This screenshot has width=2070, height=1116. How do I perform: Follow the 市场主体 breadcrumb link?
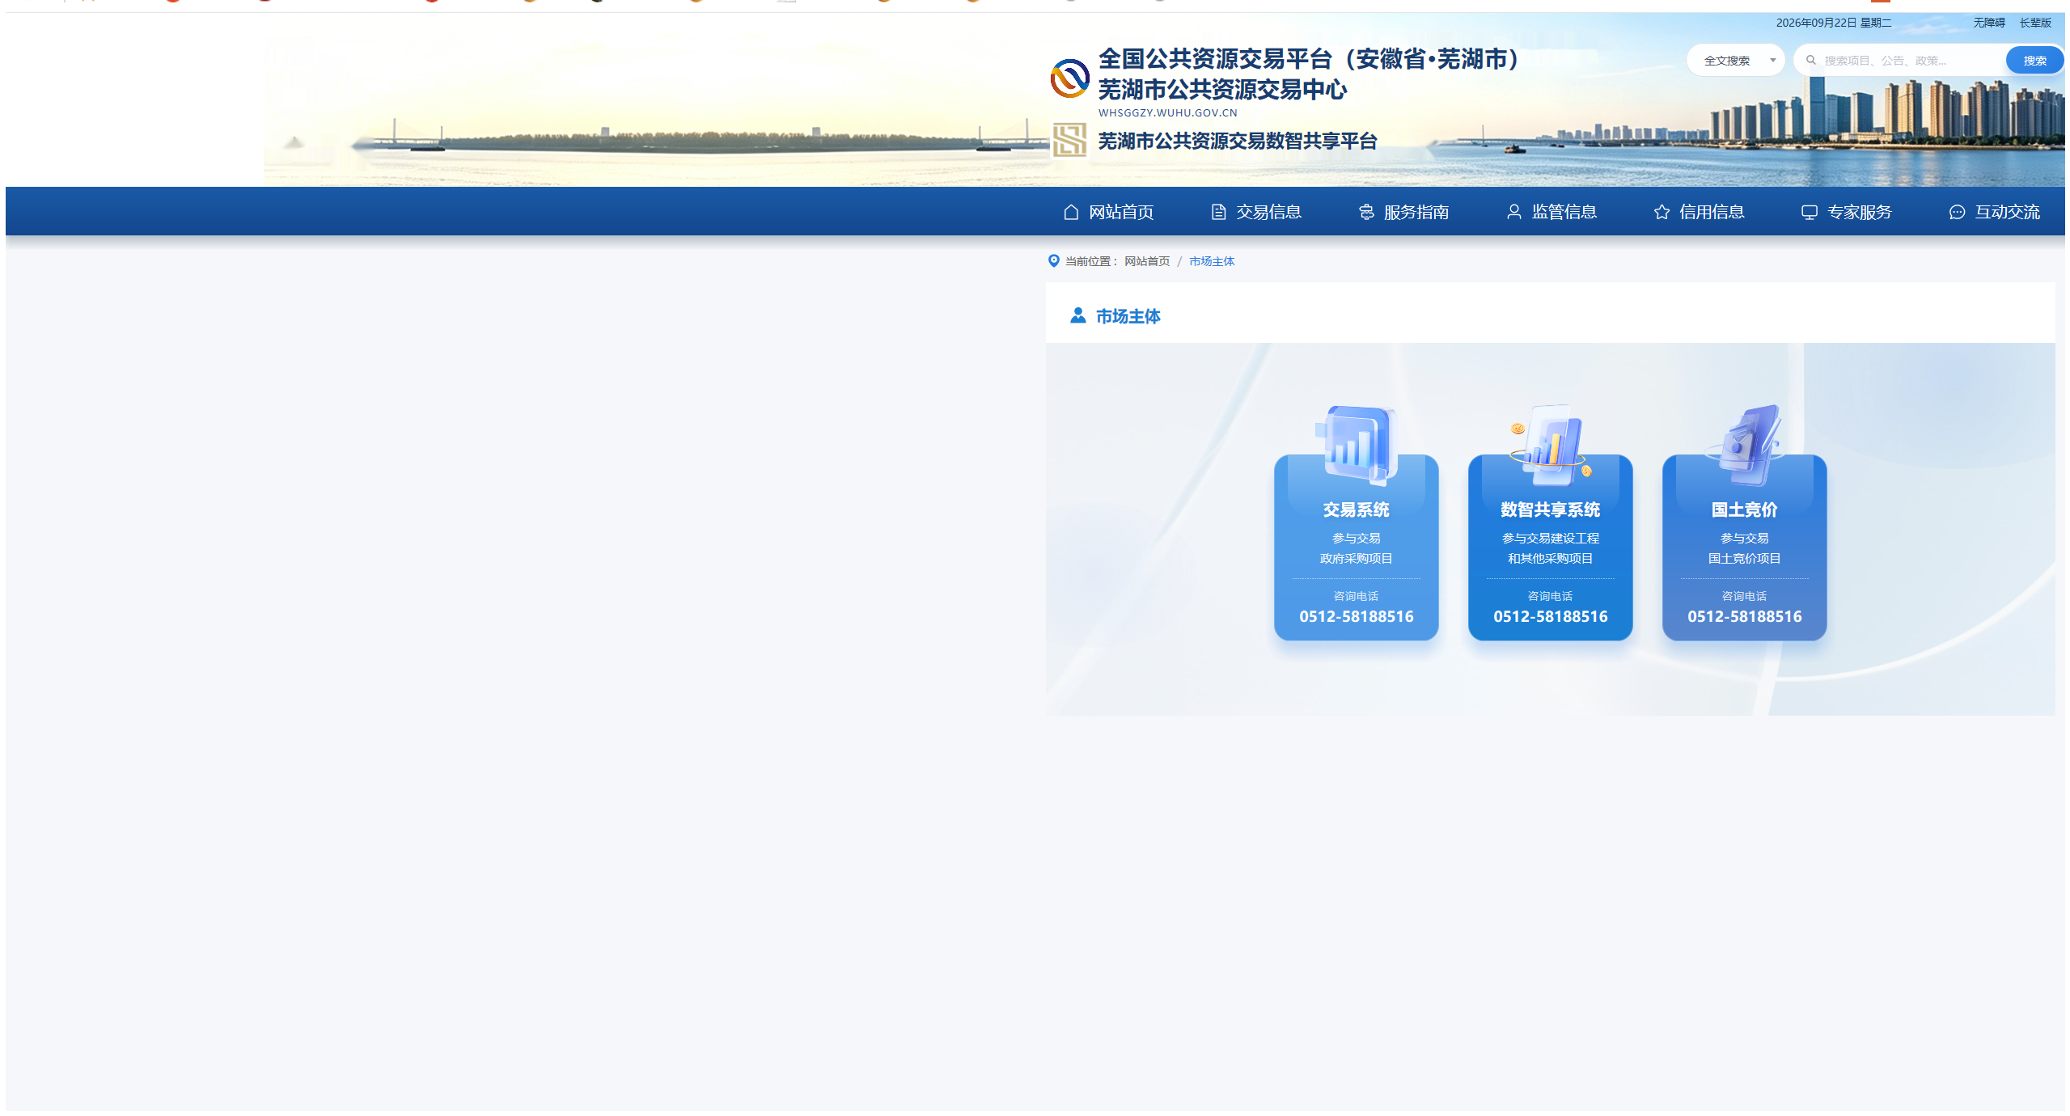(1211, 261)
